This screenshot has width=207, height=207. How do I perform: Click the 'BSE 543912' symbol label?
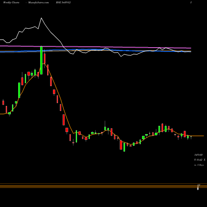coord(63,2)
